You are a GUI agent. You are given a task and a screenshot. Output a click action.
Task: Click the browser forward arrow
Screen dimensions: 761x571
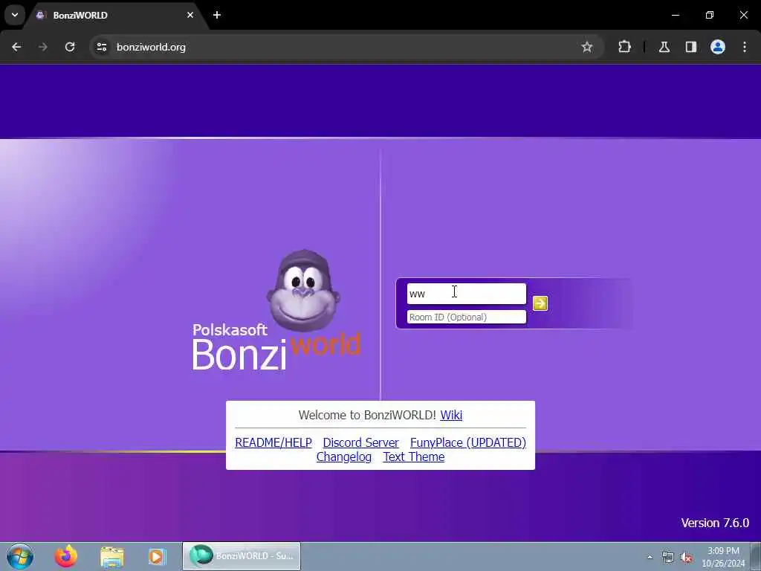tap(43, 47)
